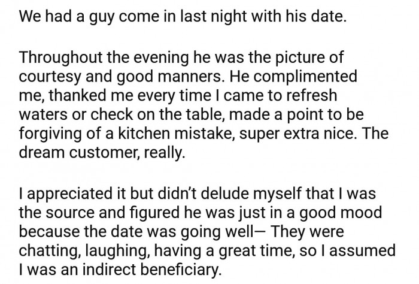Click the phrase "waters or check"
This screenshot has width=419, height=284.
76,114
